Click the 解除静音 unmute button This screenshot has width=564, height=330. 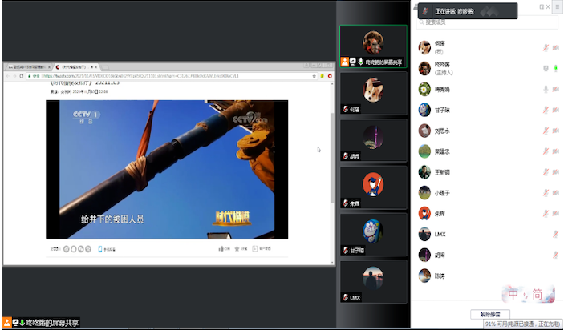point(490,314)
